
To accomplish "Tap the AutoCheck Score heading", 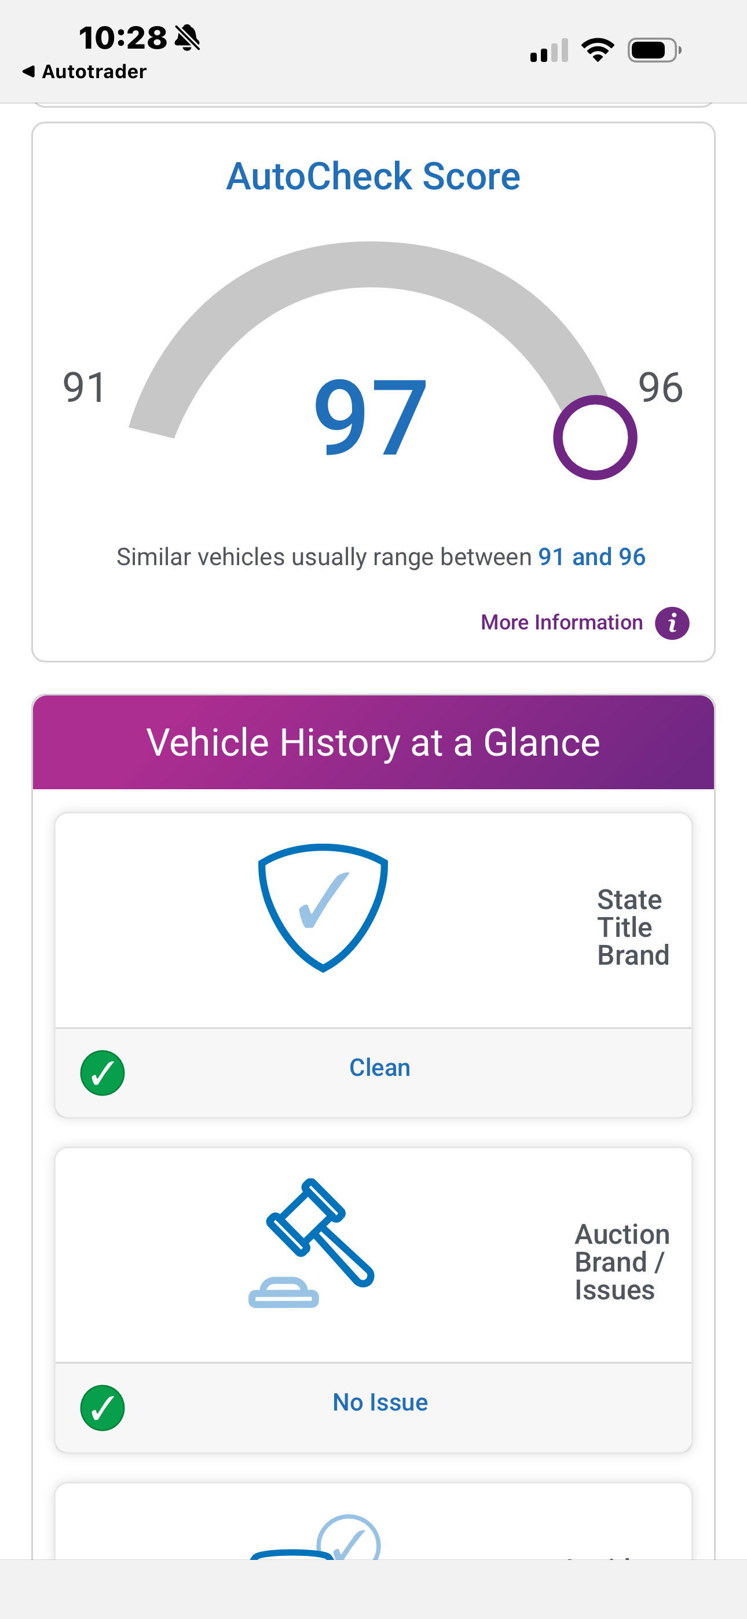I will 373,176.
